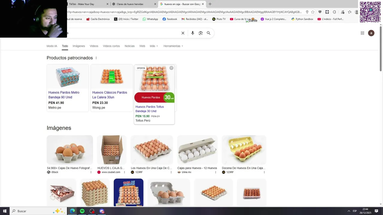
Task: Click the WhatsApp bookmark
Action: coord(150,19)
